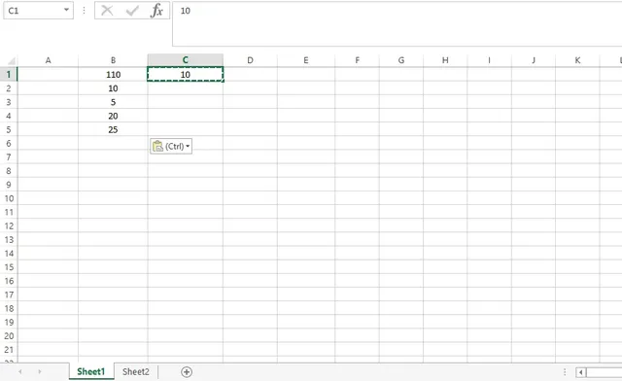
Task: Select column E header
Action: pyautogui.click(x=306, y=60)
